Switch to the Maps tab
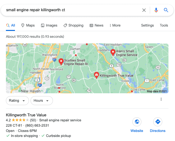 click(28, 25)
